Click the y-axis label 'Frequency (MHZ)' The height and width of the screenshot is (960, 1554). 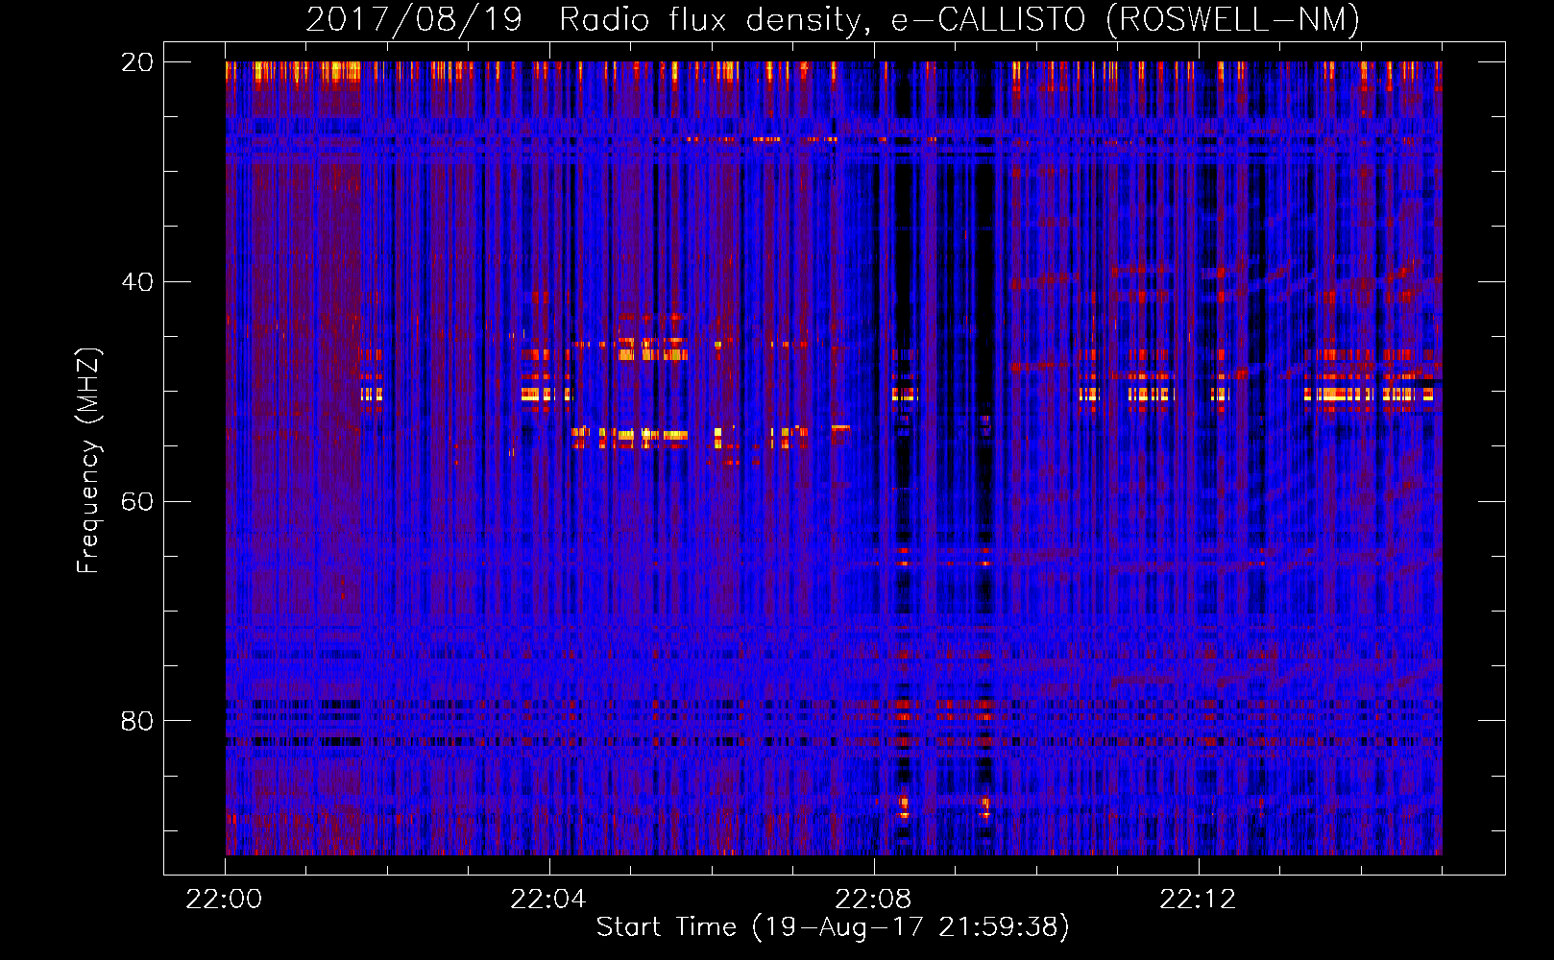[x=88, y=460]
